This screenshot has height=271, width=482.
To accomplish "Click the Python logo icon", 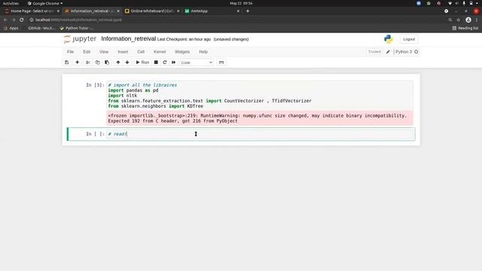I will pyautogui.click(x=389, y=39).
